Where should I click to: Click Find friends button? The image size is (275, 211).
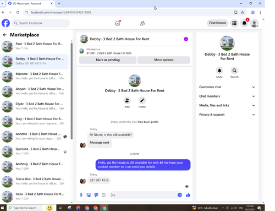coord(217,23)
